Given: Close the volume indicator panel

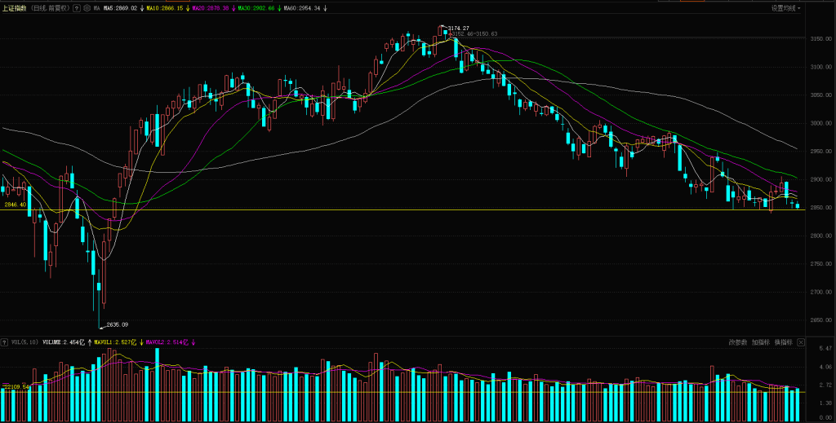Looking at the screenshot, I should pyautogui.click(x=801, y=342).
